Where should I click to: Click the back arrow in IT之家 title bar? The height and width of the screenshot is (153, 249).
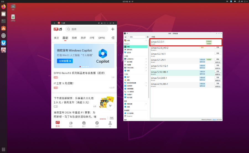pyautogui.click(x=55, y=23)
